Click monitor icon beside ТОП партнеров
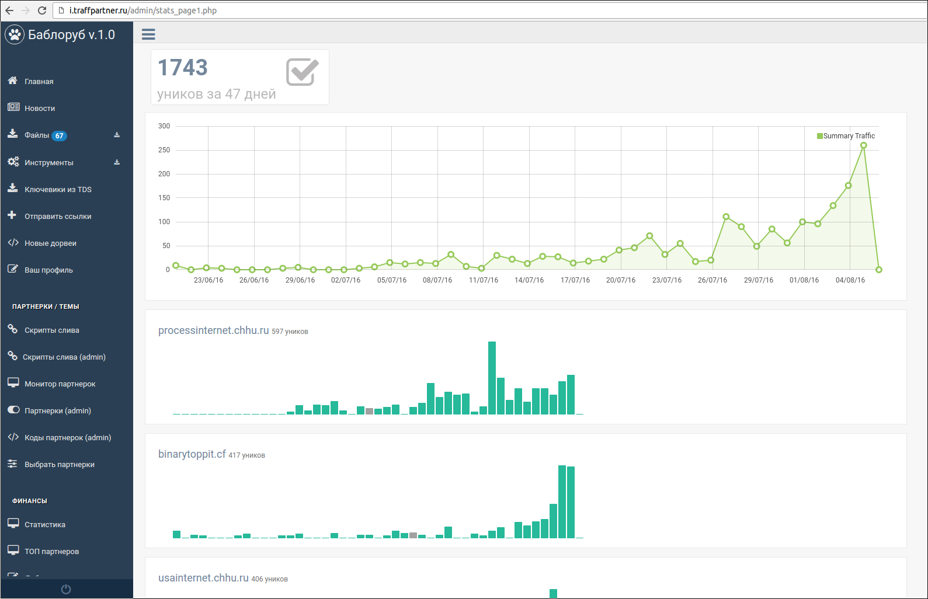Image resolution: width=928 pixels, height=599 pixels. [x=13, y=550]
